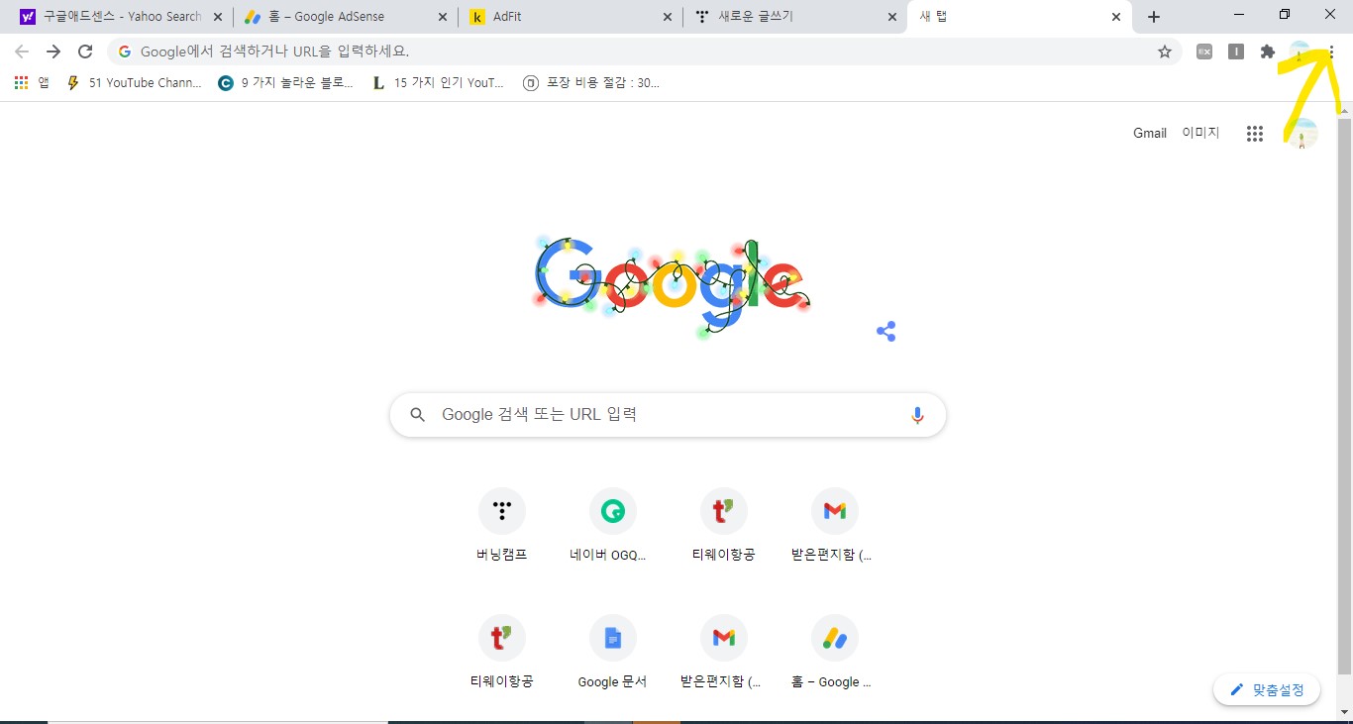
Task: Click the gray extension icon after the star
Action: (1204, 52)
